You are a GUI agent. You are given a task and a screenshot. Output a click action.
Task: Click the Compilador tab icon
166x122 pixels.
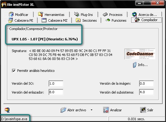pos(137,20)
